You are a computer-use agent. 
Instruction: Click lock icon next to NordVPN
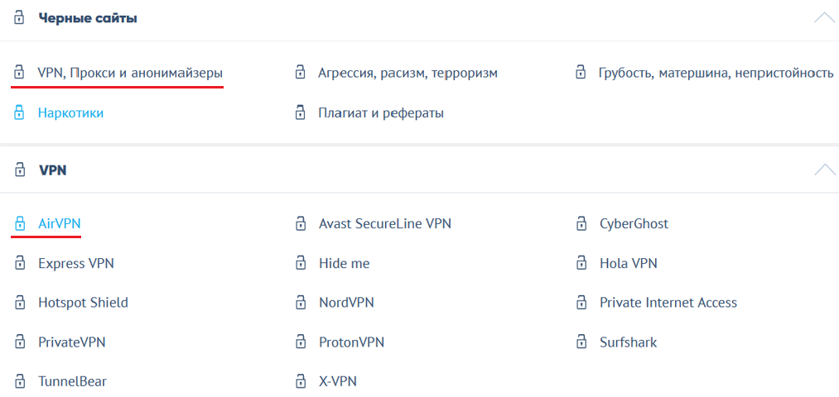click(301, 303)
